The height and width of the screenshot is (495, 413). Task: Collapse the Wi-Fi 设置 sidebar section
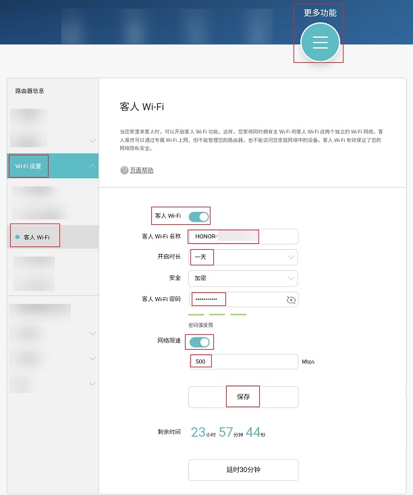[92, 166]
